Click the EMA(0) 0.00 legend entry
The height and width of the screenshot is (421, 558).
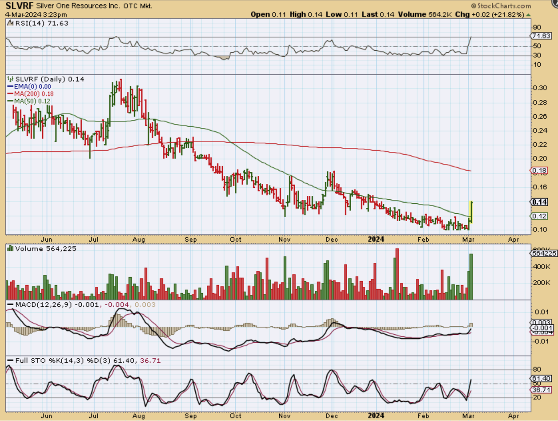pos(32,87)
